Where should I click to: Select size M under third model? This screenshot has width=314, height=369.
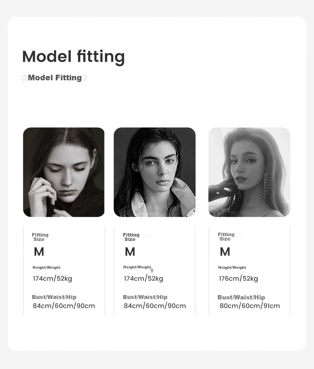225,252
